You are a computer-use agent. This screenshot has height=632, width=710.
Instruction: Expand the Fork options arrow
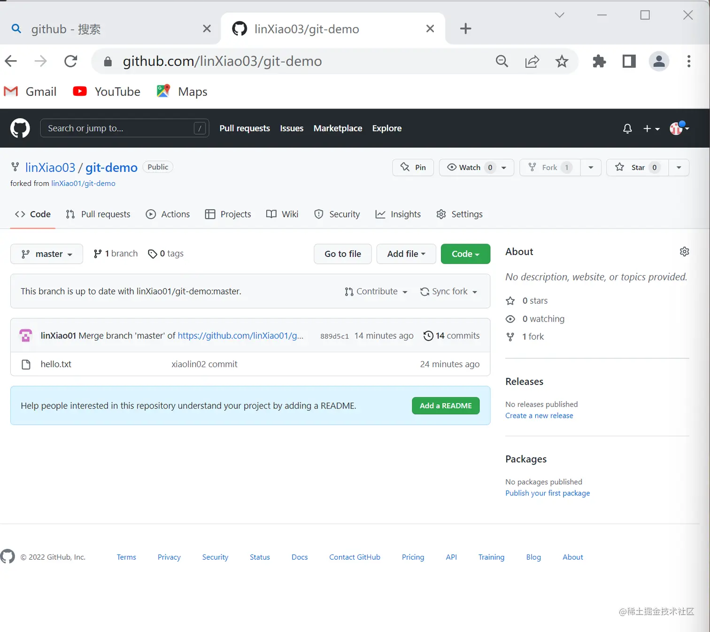(x=591, y=168)
